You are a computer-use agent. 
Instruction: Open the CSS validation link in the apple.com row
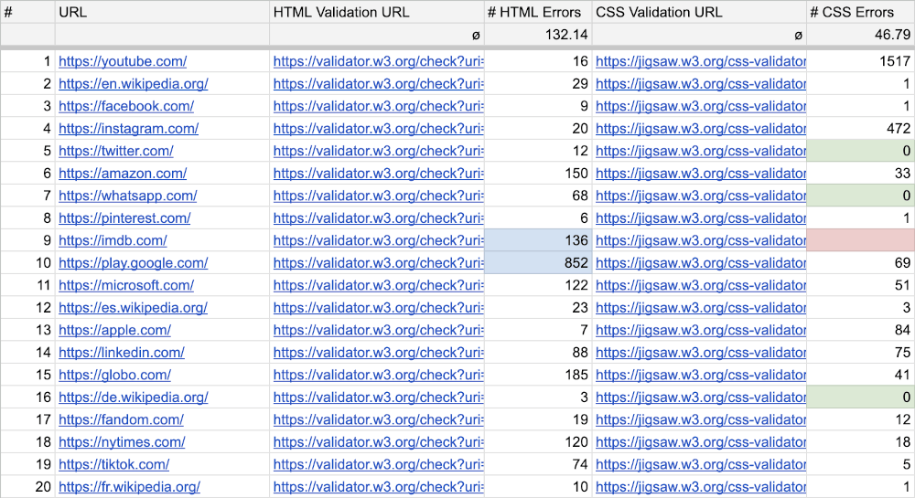tap(701, 330)
